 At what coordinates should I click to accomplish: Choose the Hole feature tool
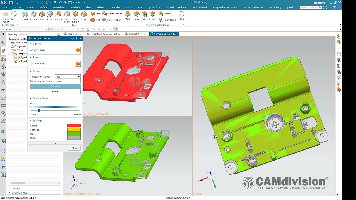click(42, 16)
